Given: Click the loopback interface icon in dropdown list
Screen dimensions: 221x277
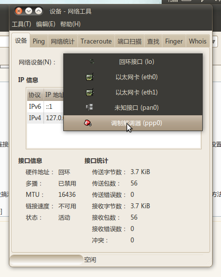Looking at the screenshot, I should 92,61.
